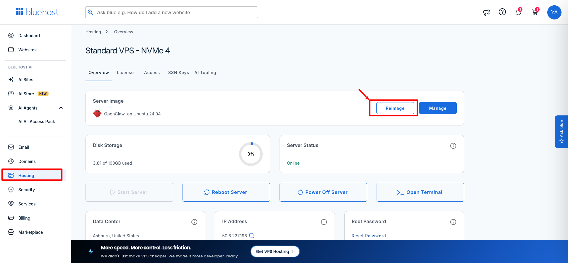Screen dimensions: 568x263
Task: Open the notifications bell
Action: pos(518,12)
